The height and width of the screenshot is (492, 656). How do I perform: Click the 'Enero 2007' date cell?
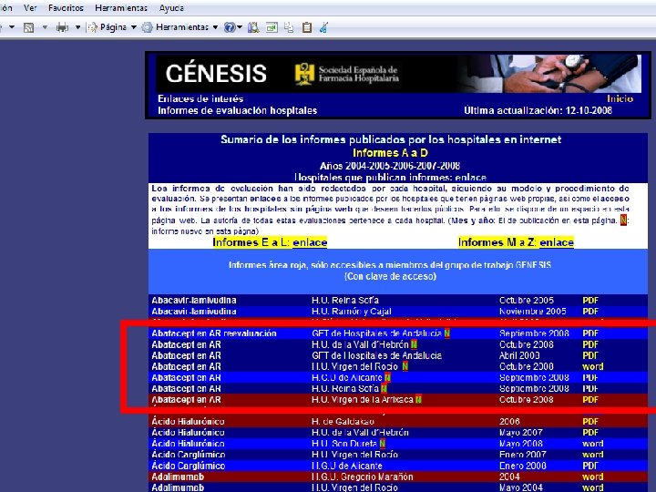point(523,455)
